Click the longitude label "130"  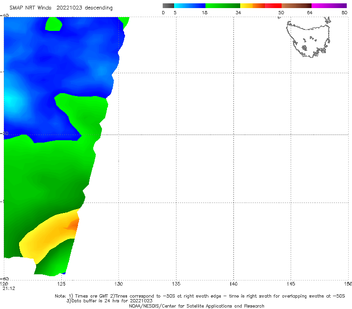click(119, 284)
